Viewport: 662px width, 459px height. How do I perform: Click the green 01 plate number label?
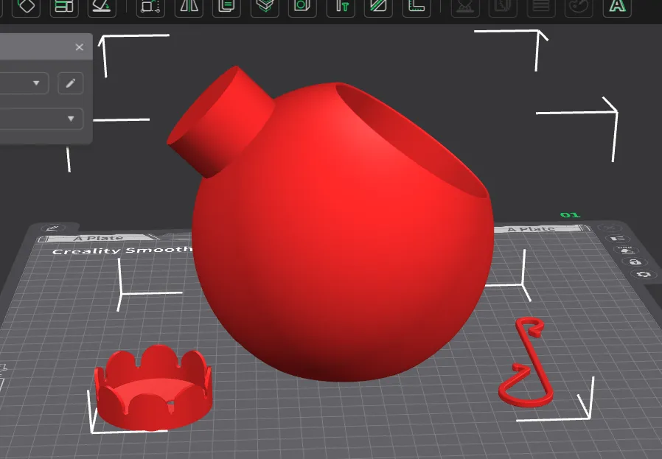pyautogui.click(x=570, y=215)
